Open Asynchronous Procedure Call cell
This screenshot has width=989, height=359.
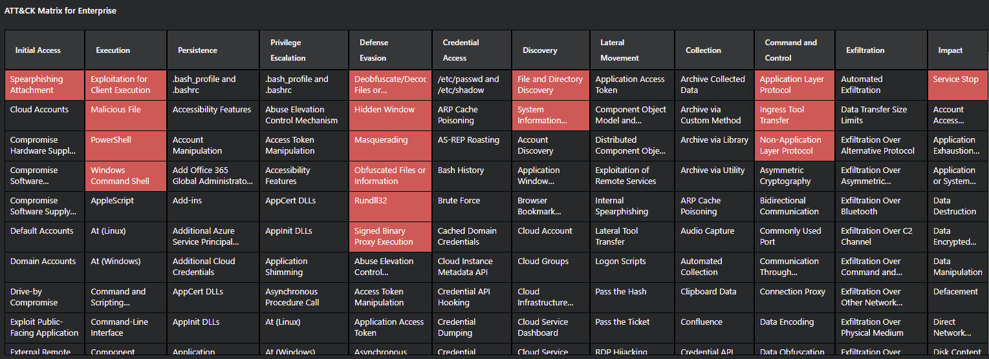coord(304,298)
